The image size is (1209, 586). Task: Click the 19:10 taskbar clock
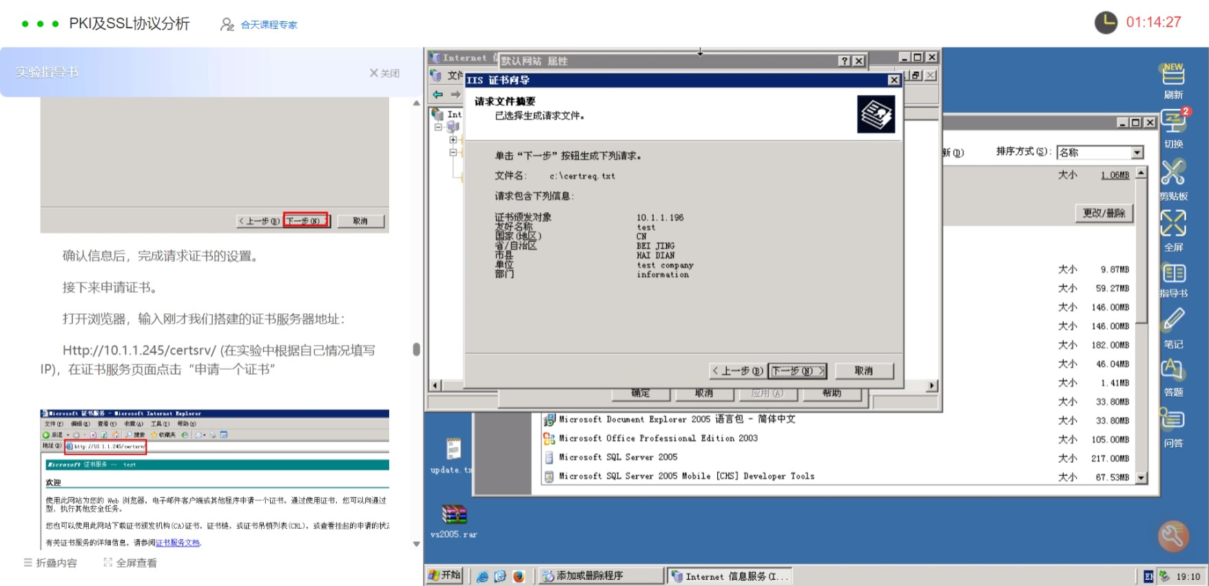pyautogui.click(x=1188, y=577)
